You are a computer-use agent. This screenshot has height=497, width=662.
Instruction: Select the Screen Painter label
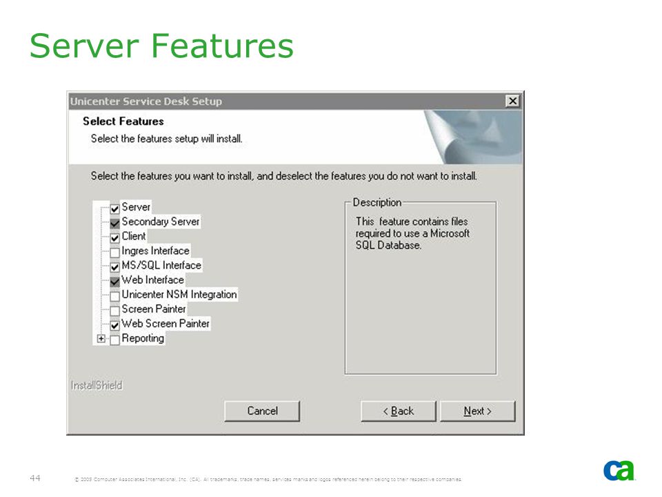pos(154,309)
